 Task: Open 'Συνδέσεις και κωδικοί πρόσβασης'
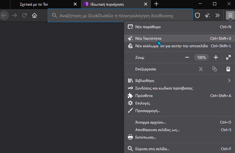click(180, 88)
